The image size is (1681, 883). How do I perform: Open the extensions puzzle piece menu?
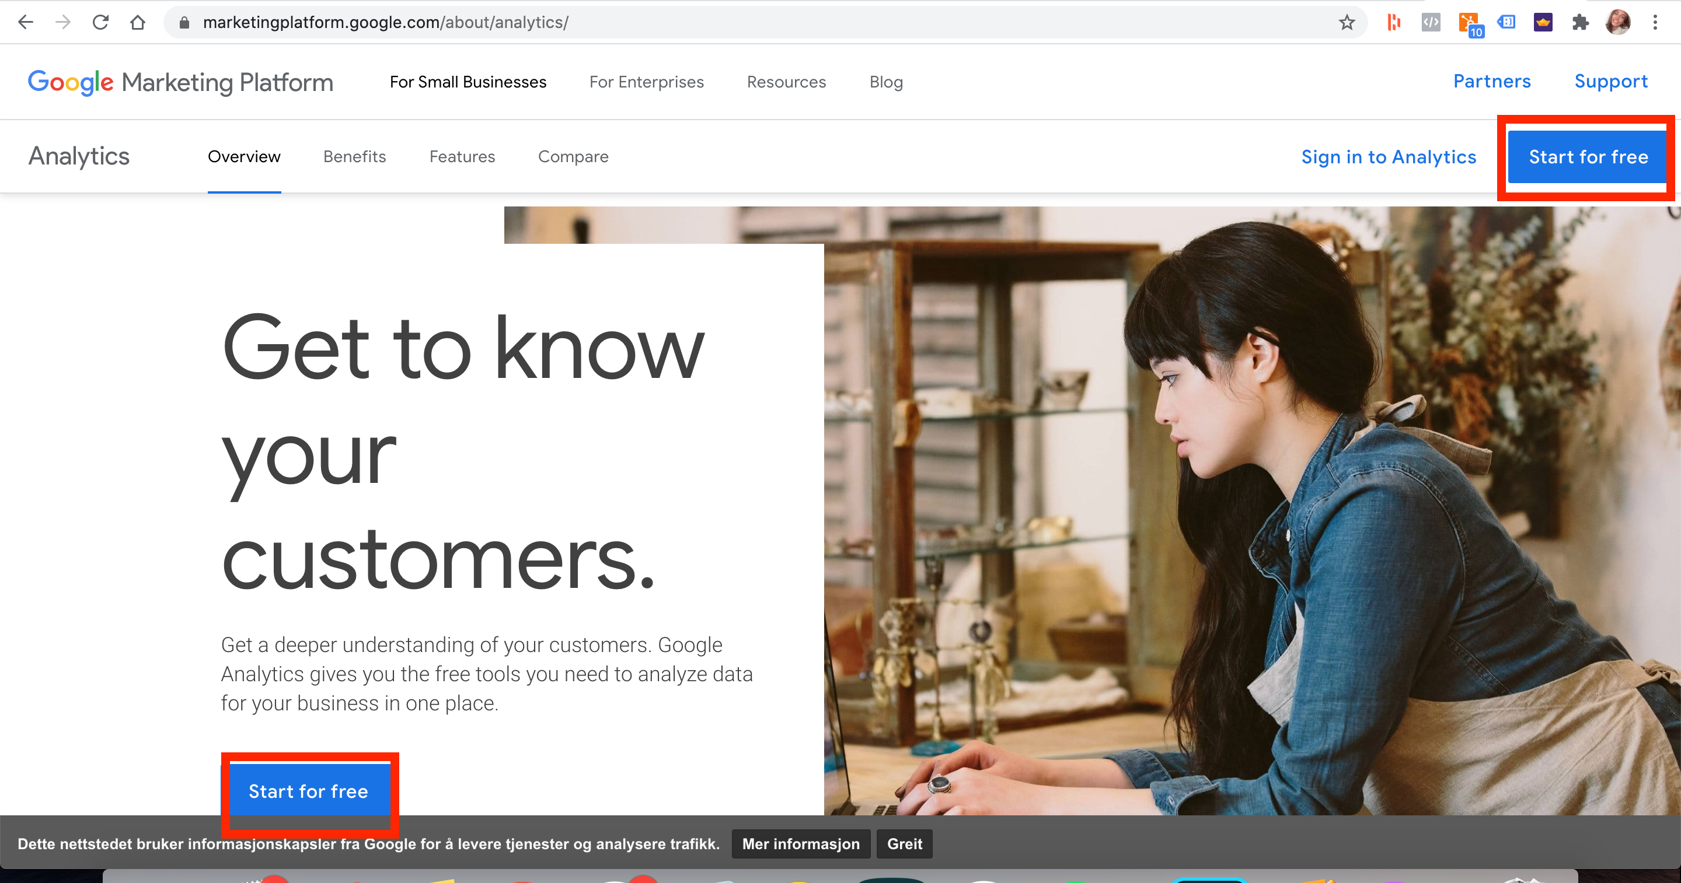tap(1580, 23)
